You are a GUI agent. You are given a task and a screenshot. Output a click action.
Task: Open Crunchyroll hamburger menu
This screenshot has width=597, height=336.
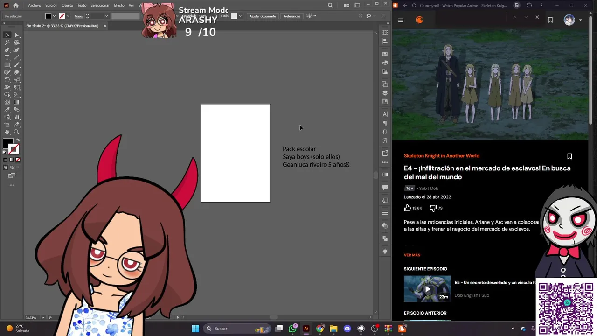click(x=401, y=20)
